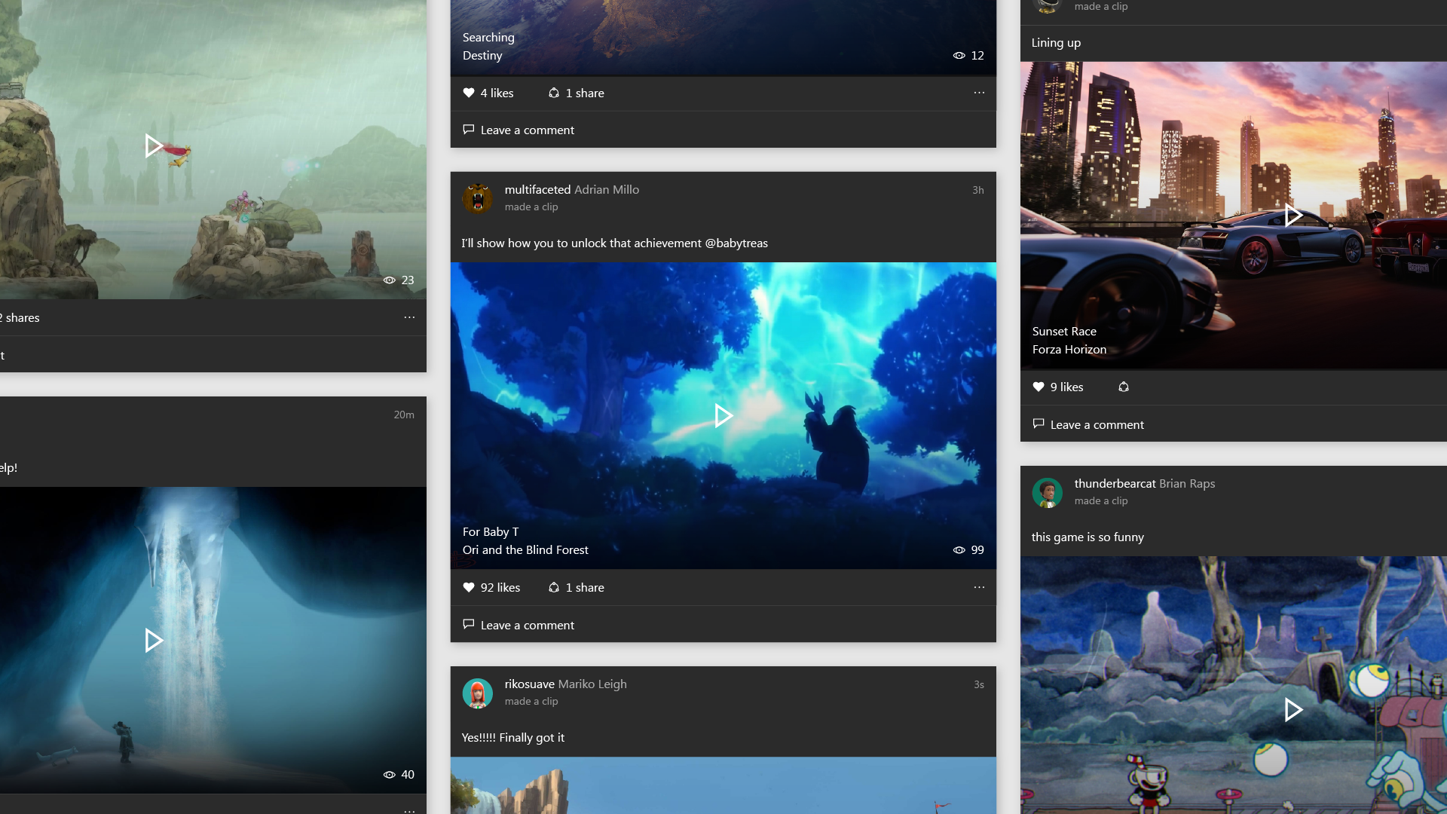Screen dimensions: 1447x814
Task: Share the Sunset Race Forza Horizon clip
Action: 1124,387
